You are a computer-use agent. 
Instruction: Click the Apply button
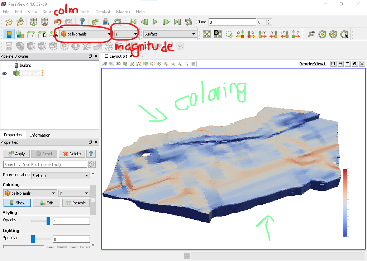click(17, 154)
